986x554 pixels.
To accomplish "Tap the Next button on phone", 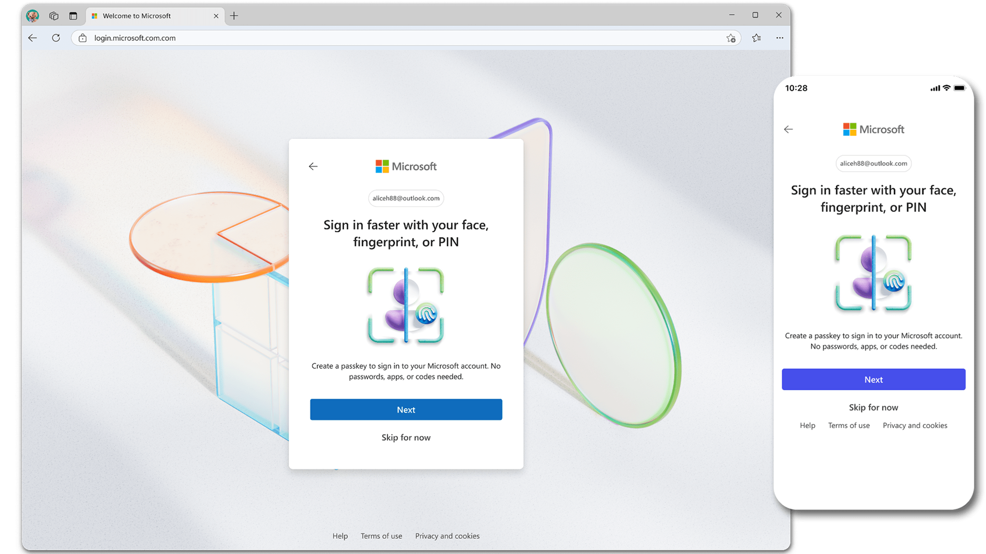I will 873,379.
